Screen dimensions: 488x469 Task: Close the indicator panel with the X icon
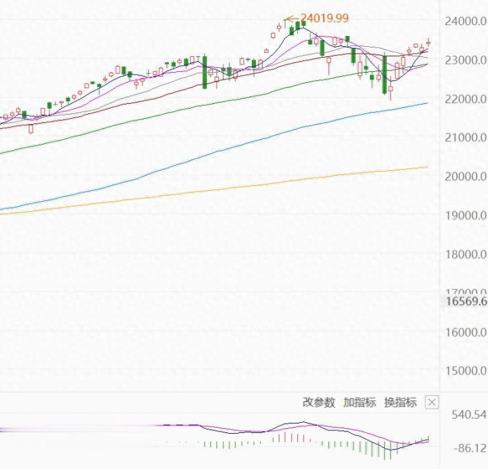coord(432,402)
